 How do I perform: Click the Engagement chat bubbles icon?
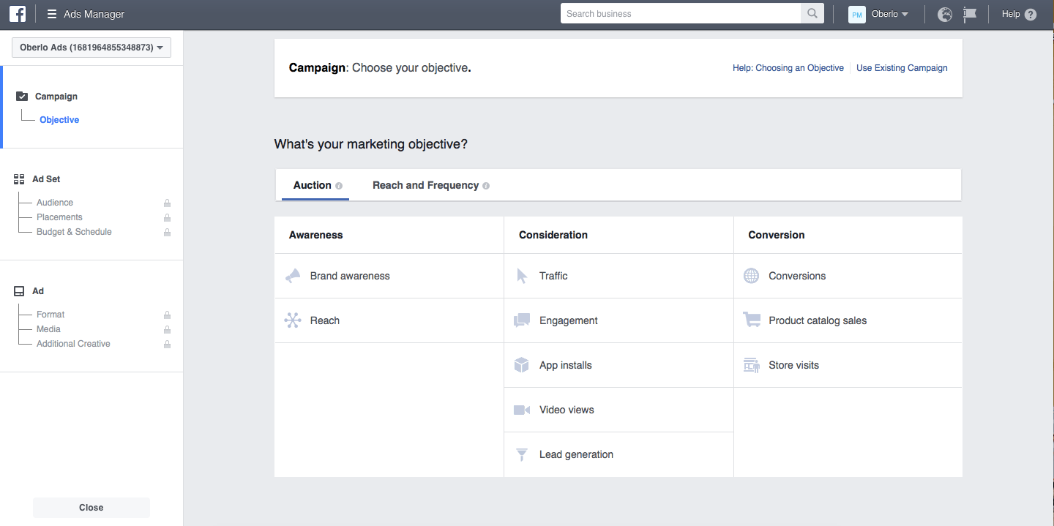click(x=522, y=320)
